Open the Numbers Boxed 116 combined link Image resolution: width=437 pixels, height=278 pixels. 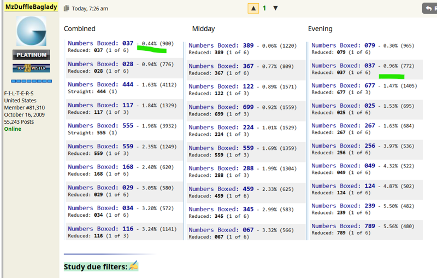click(101, 229)
